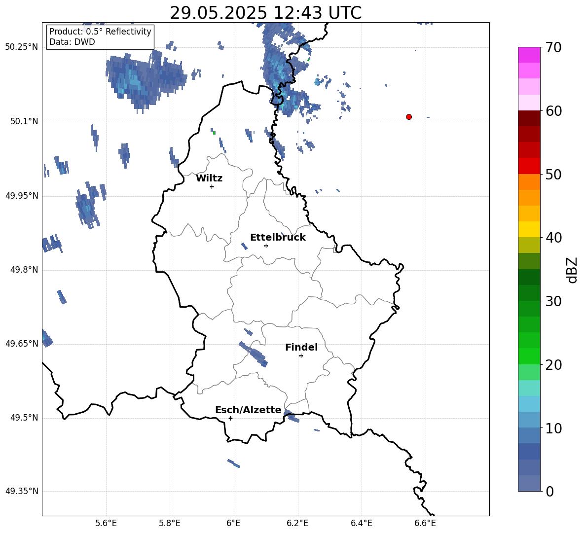Click the 6.2°E longitude label
The height and width of the screenshot is (533, 584).
pyautogui.click(x=297, y=523)
